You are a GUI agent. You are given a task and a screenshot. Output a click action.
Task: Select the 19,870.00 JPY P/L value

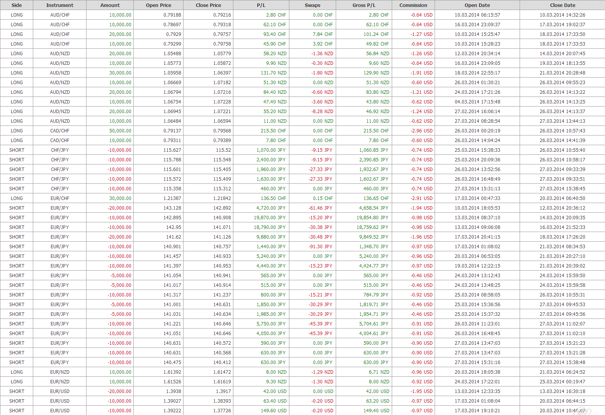pyautogui.click(x=270, y=218)
